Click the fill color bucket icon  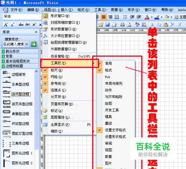tap(167, 17)
